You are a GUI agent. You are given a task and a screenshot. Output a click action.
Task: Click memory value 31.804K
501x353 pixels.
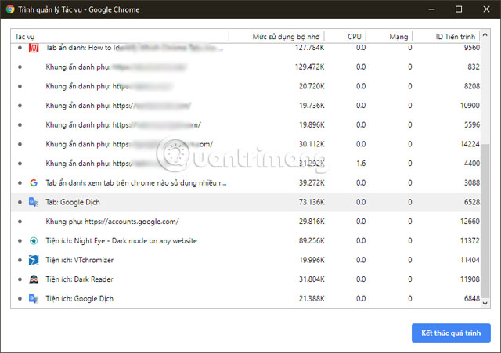[312, 279]
